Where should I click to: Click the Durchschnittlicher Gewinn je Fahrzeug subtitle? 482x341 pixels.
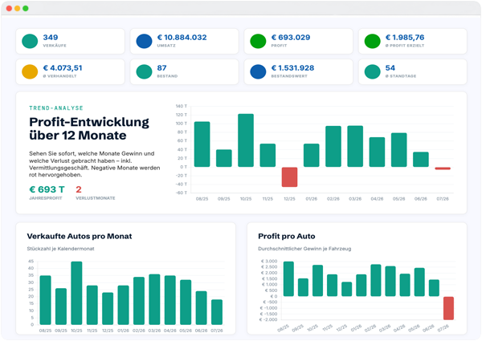click(304, 249)
